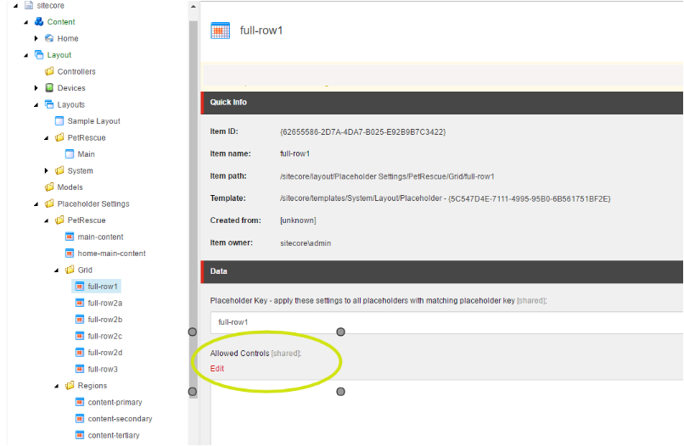Click the Layouts node icon
Viewport: 684px width, 446px height.
(x=49, y=104)
